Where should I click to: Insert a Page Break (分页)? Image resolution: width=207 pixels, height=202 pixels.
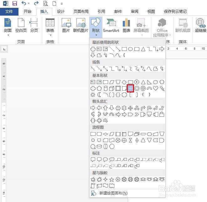click(34, 25)
